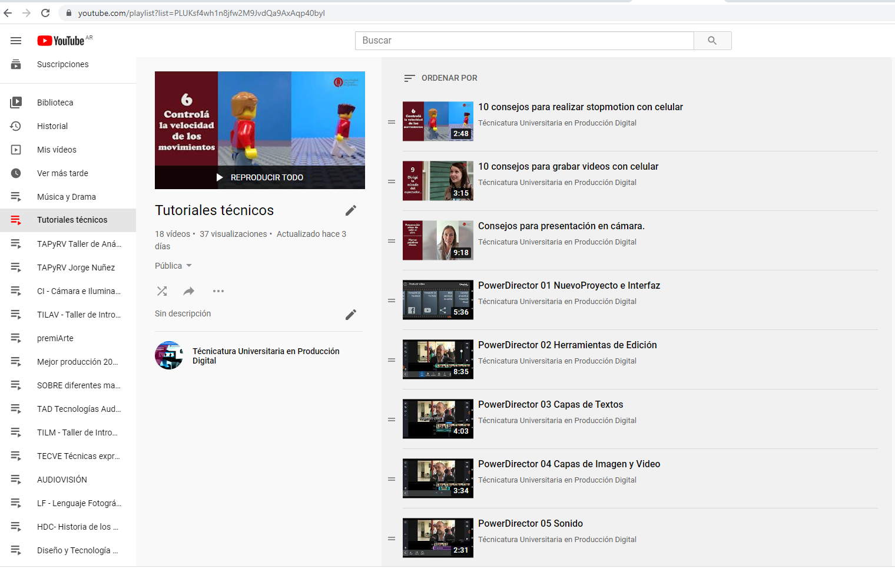Screen dimensions: 895x568
Task: Open the Música y Drama playlist
Action: [x=67, y=197]
